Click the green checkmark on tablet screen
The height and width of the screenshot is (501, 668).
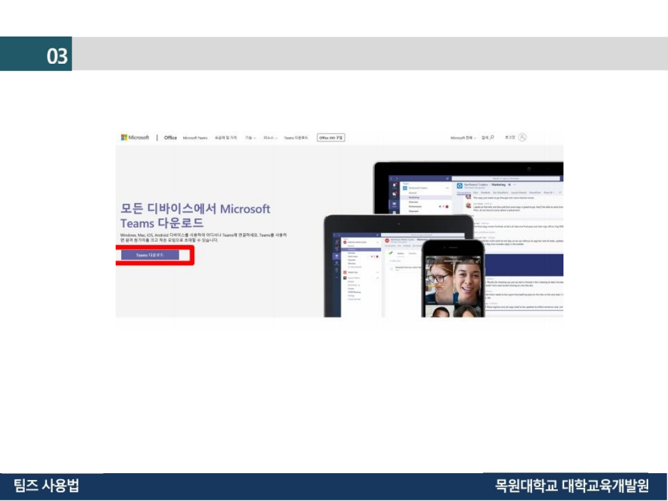pos(391,253)
